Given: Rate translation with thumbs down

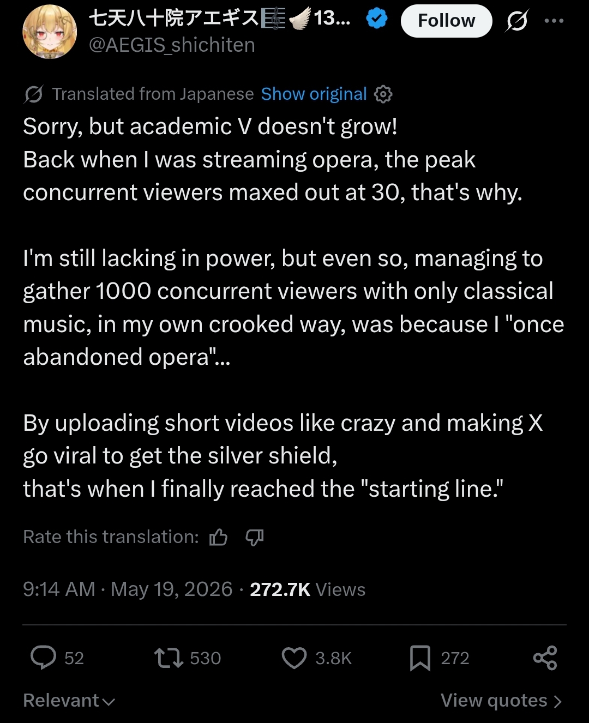Looking at the screenshot, I should (255, 538).
